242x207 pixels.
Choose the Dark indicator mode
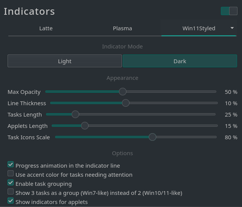pos(180,61)
